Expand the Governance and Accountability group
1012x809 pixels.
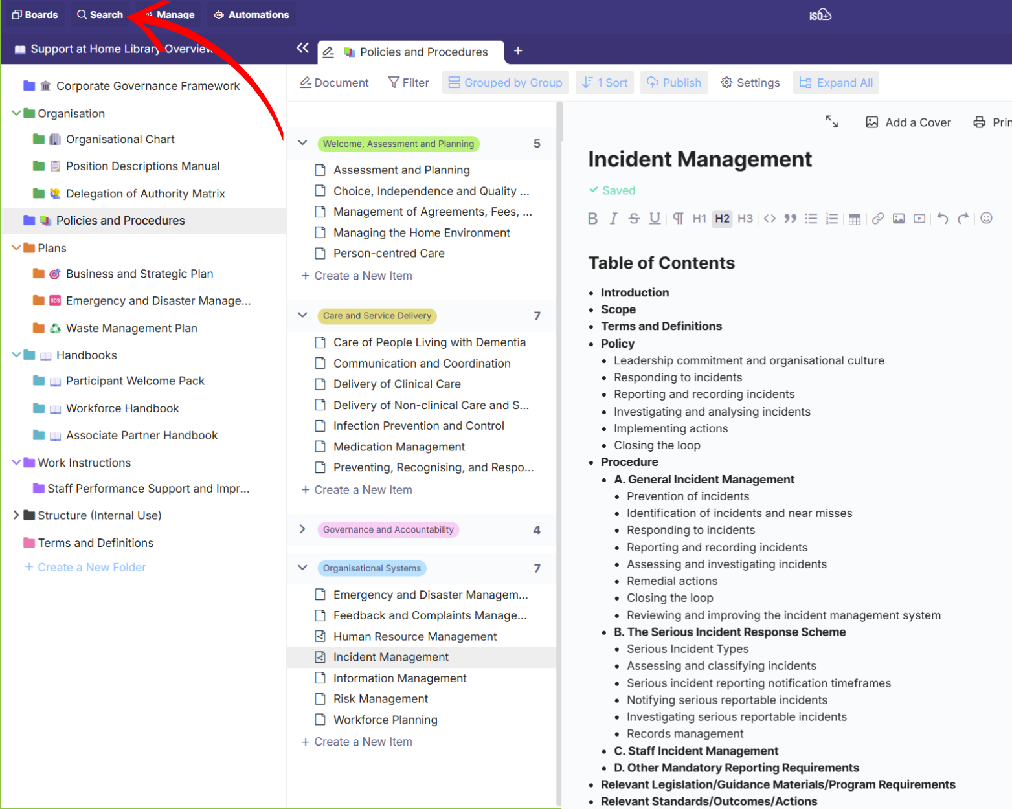pos(302,529)
